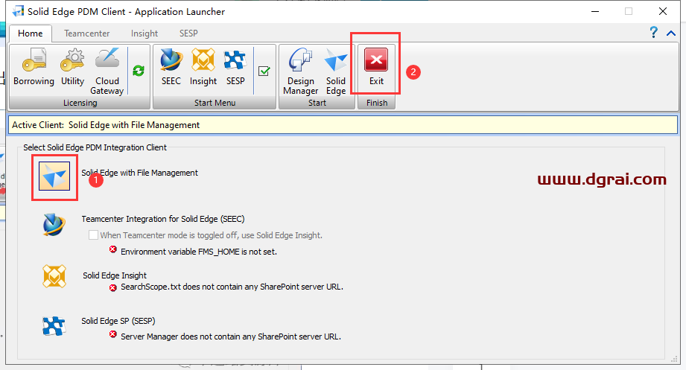The width and height of the screenshot is (686, 370).
Task: Click the Solid Edge PDM Client title bar icon
Action: (x=18, y=11)
